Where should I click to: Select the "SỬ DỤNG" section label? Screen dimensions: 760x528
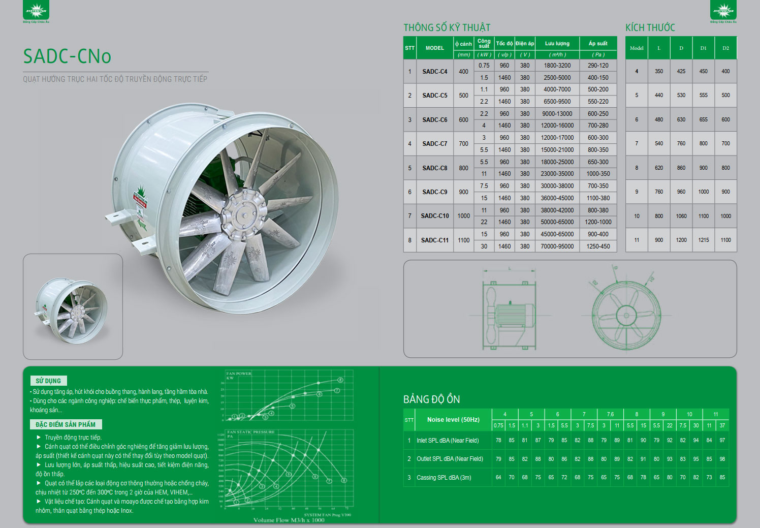pos(48,381)
